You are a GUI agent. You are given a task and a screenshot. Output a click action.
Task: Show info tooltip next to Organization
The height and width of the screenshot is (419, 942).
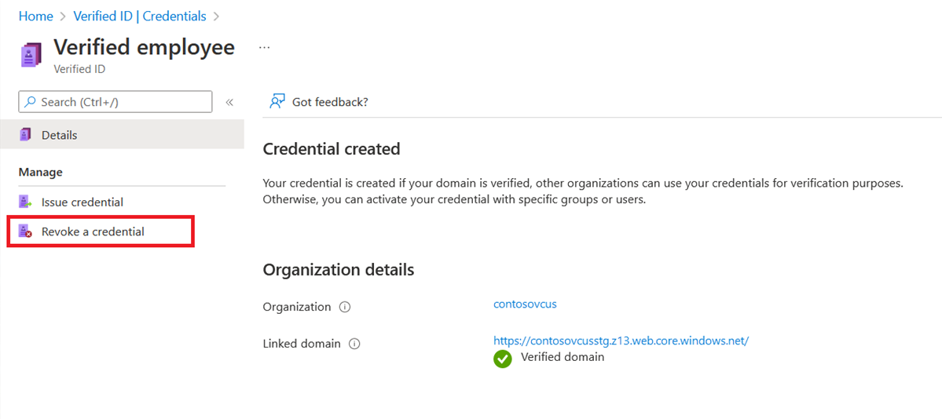(x=345, y=308)
